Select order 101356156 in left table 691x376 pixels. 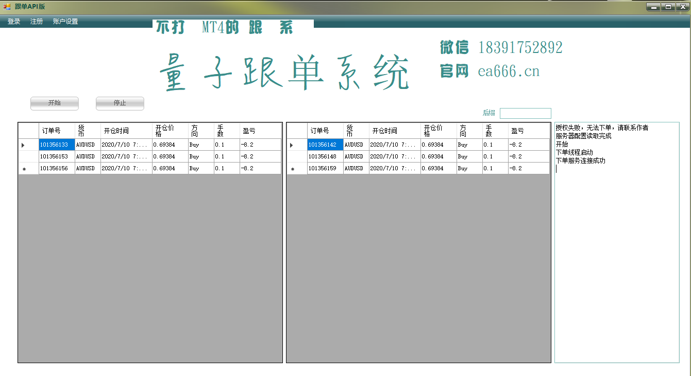click(57, 168)
